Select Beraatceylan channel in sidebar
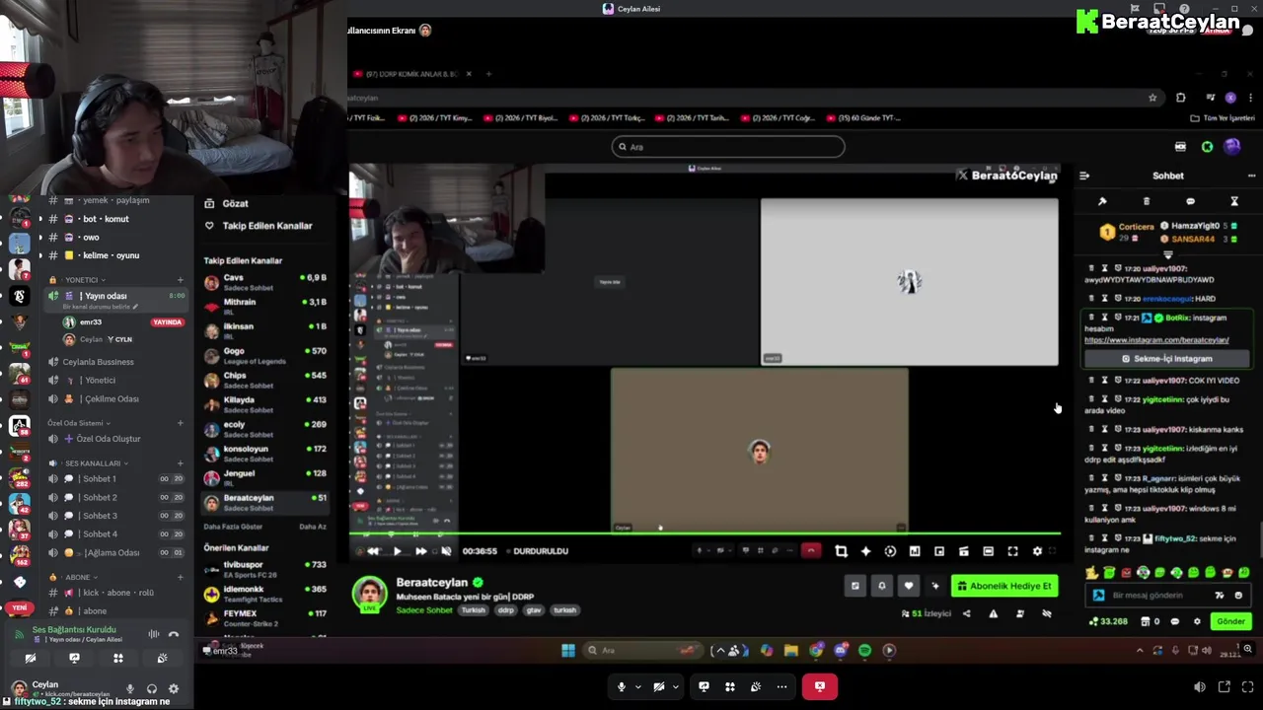This screenshot has height=710, width=1263. point(264,502)
